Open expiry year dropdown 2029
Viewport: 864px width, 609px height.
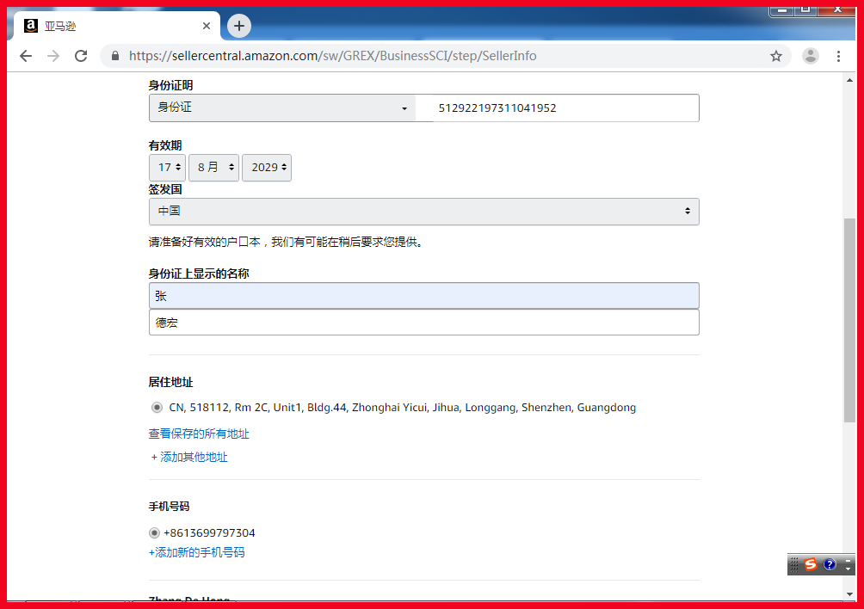267,168
